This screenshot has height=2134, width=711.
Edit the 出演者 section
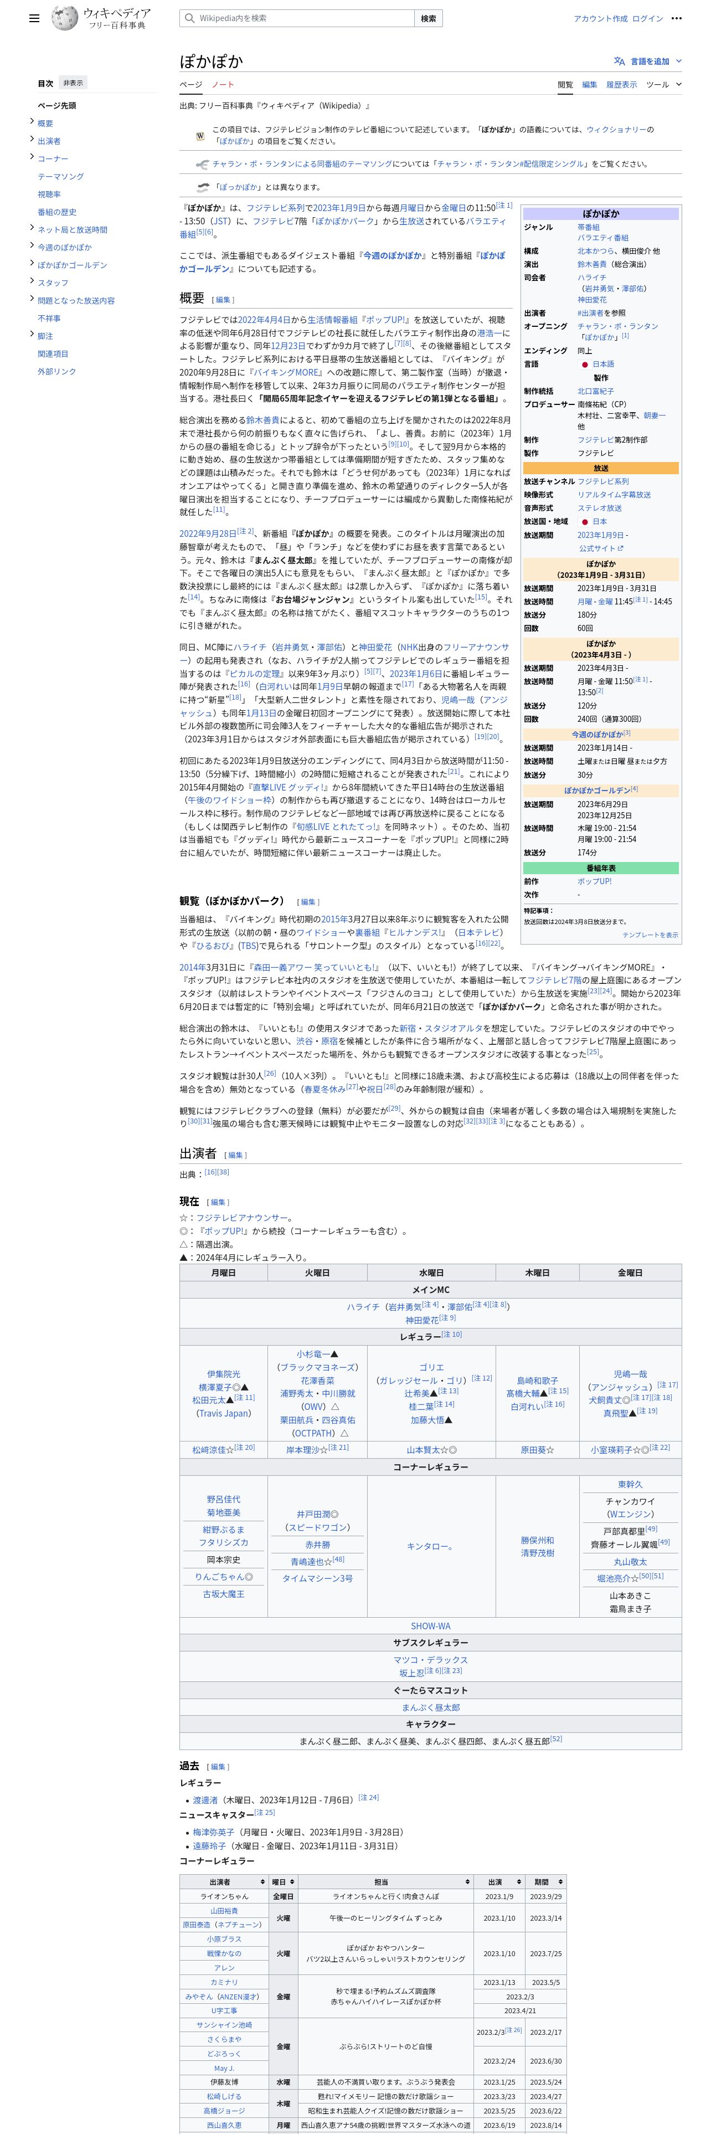tap(236, 1155)
